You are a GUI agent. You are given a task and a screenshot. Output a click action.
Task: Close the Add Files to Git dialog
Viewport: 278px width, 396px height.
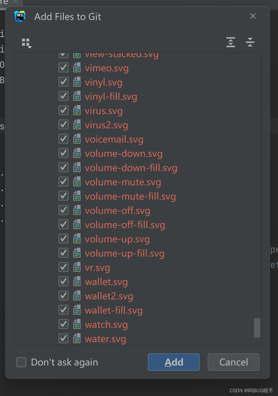(x=253, y=16)
